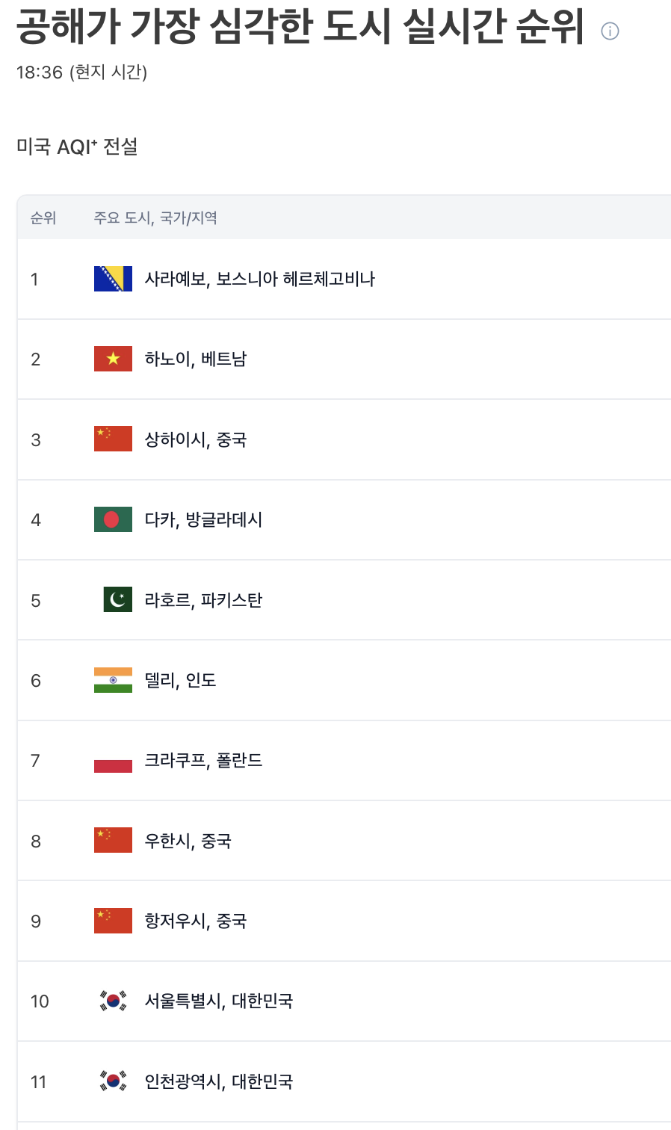
Task: Click the 순위 column header
Action: click(43, 217)
